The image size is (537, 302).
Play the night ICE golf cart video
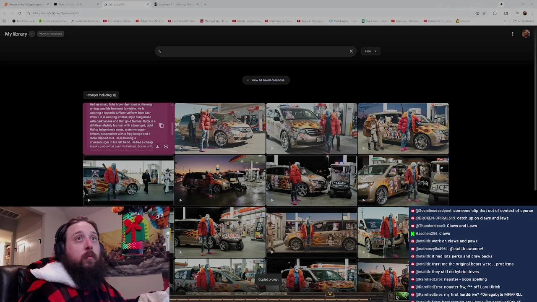point(272,200)
